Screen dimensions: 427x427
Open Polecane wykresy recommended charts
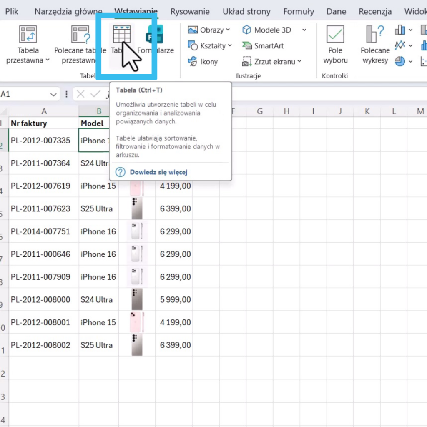pyautogui.click(x=375, y=35)
